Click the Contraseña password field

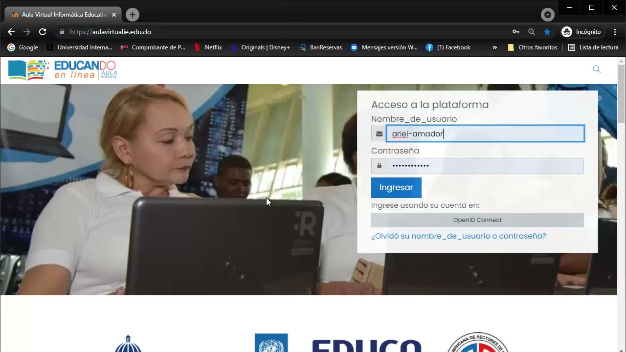[x=485, y=166]
